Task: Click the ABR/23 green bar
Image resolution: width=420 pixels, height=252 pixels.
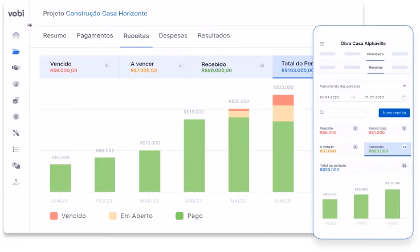Action: [x=194, y=155]
